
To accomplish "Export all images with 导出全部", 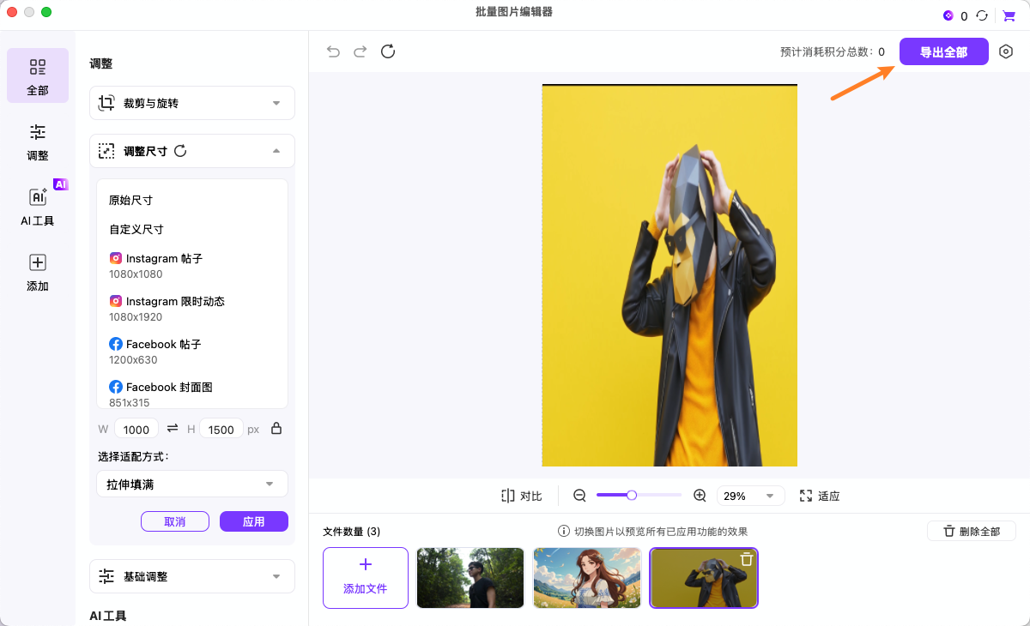I will [943, 51].
